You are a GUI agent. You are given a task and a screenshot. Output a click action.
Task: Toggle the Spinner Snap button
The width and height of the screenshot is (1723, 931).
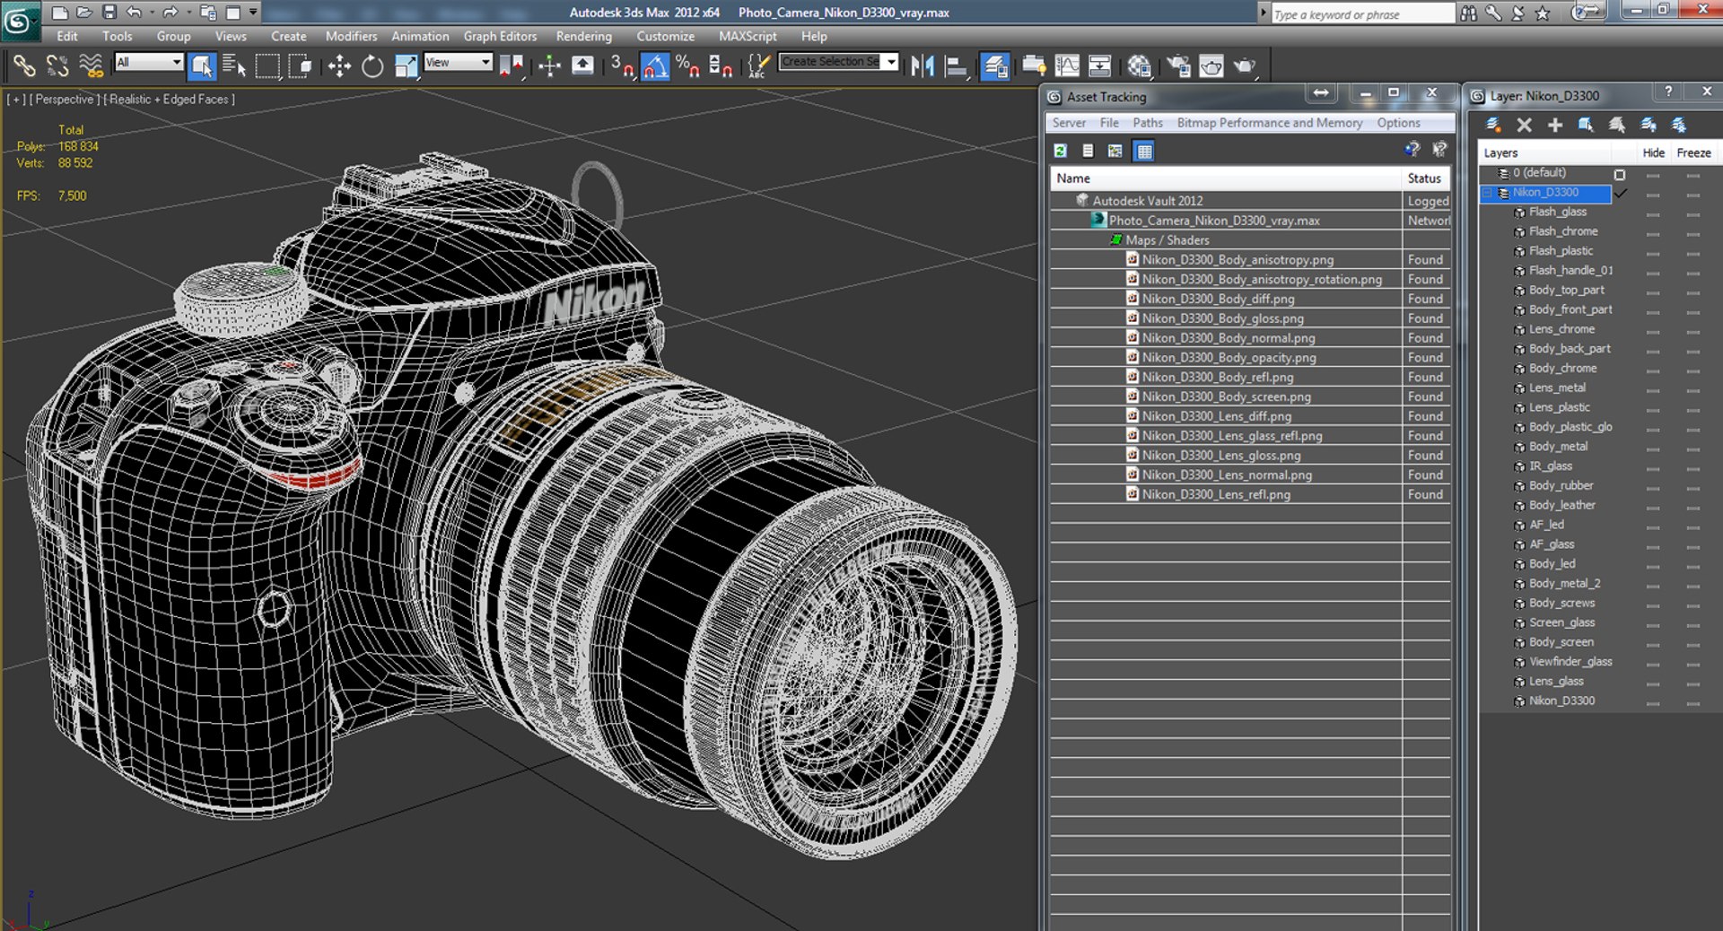721,65
